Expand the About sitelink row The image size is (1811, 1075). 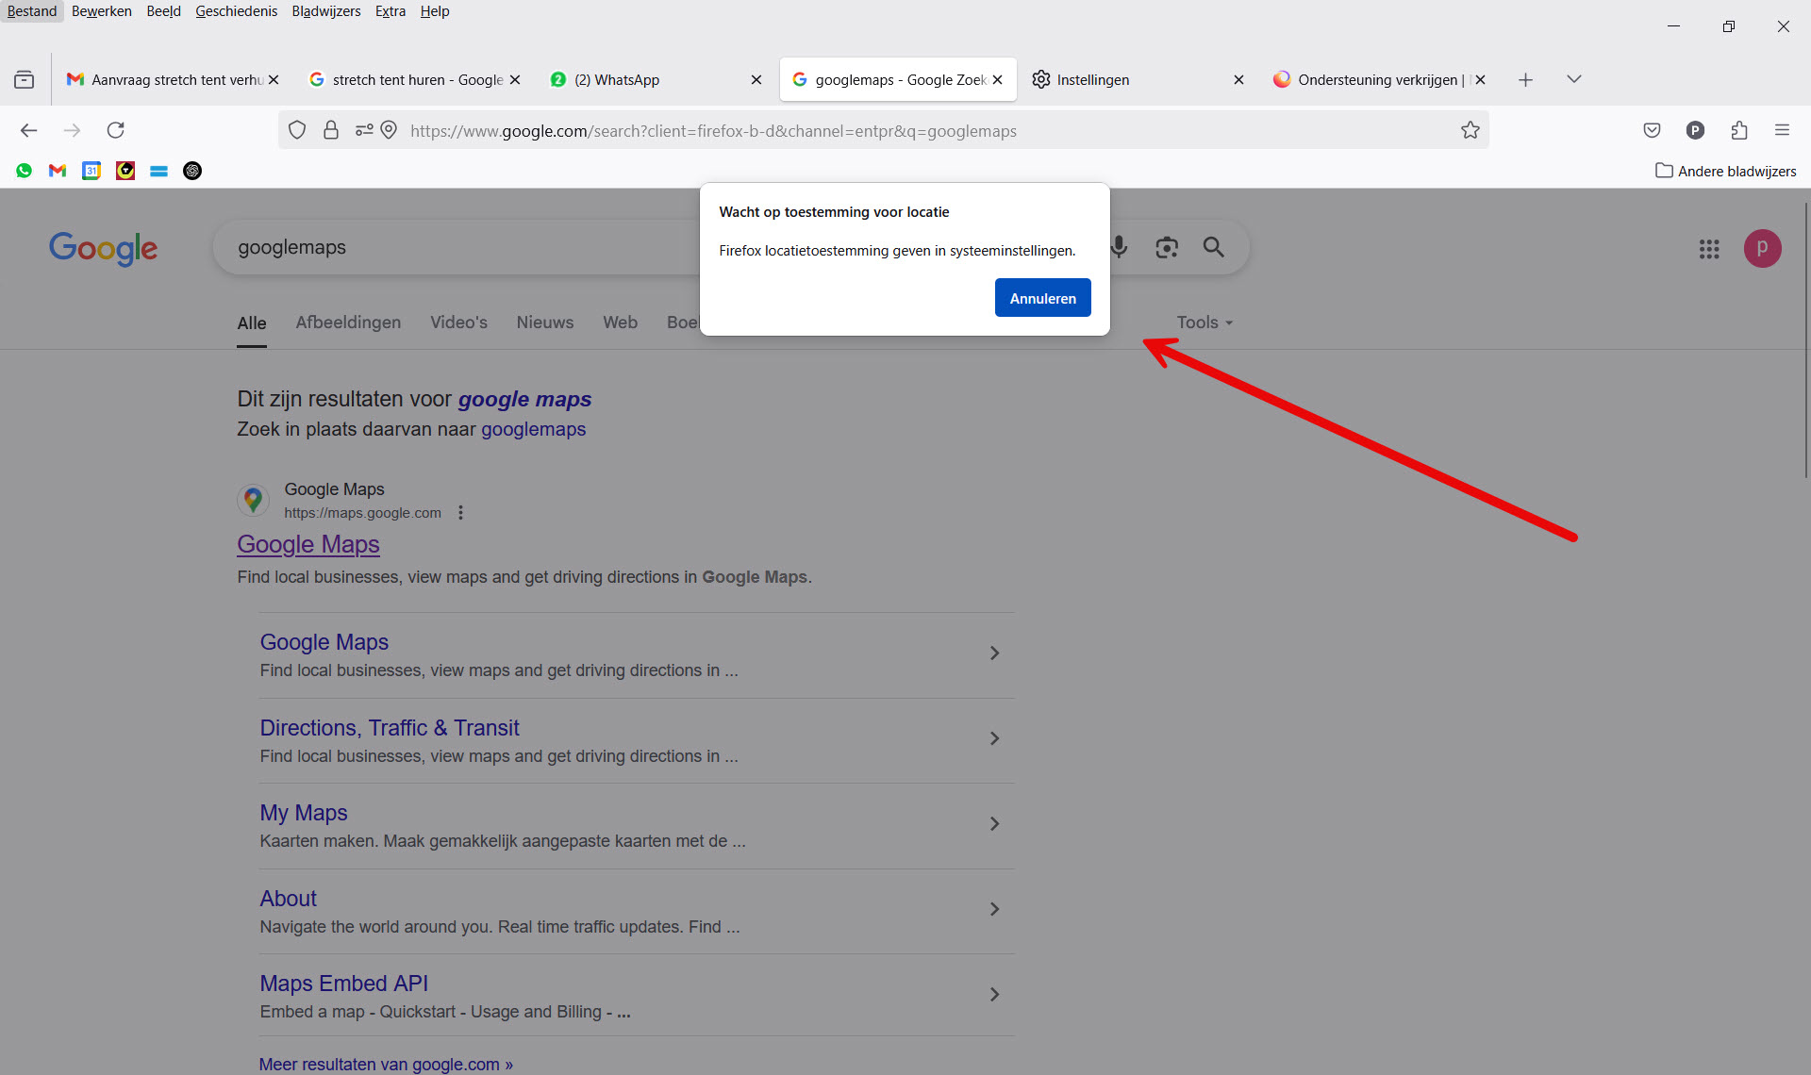pos(637,911)
